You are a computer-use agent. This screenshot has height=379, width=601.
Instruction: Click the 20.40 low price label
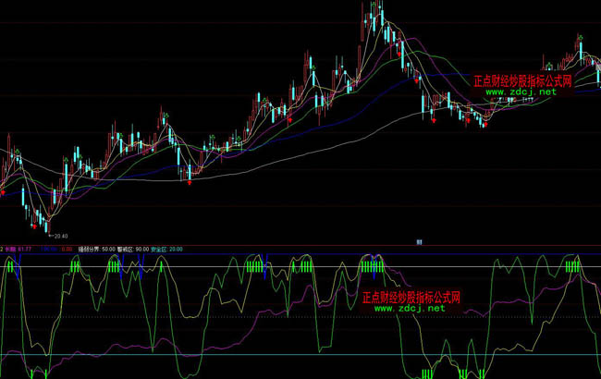click(x=63, y=236)
